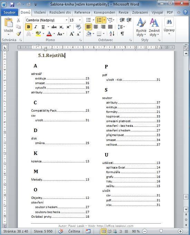The image size is (190, 235).
Task: Click the font color red A swatch
Action: pos(49,34)
